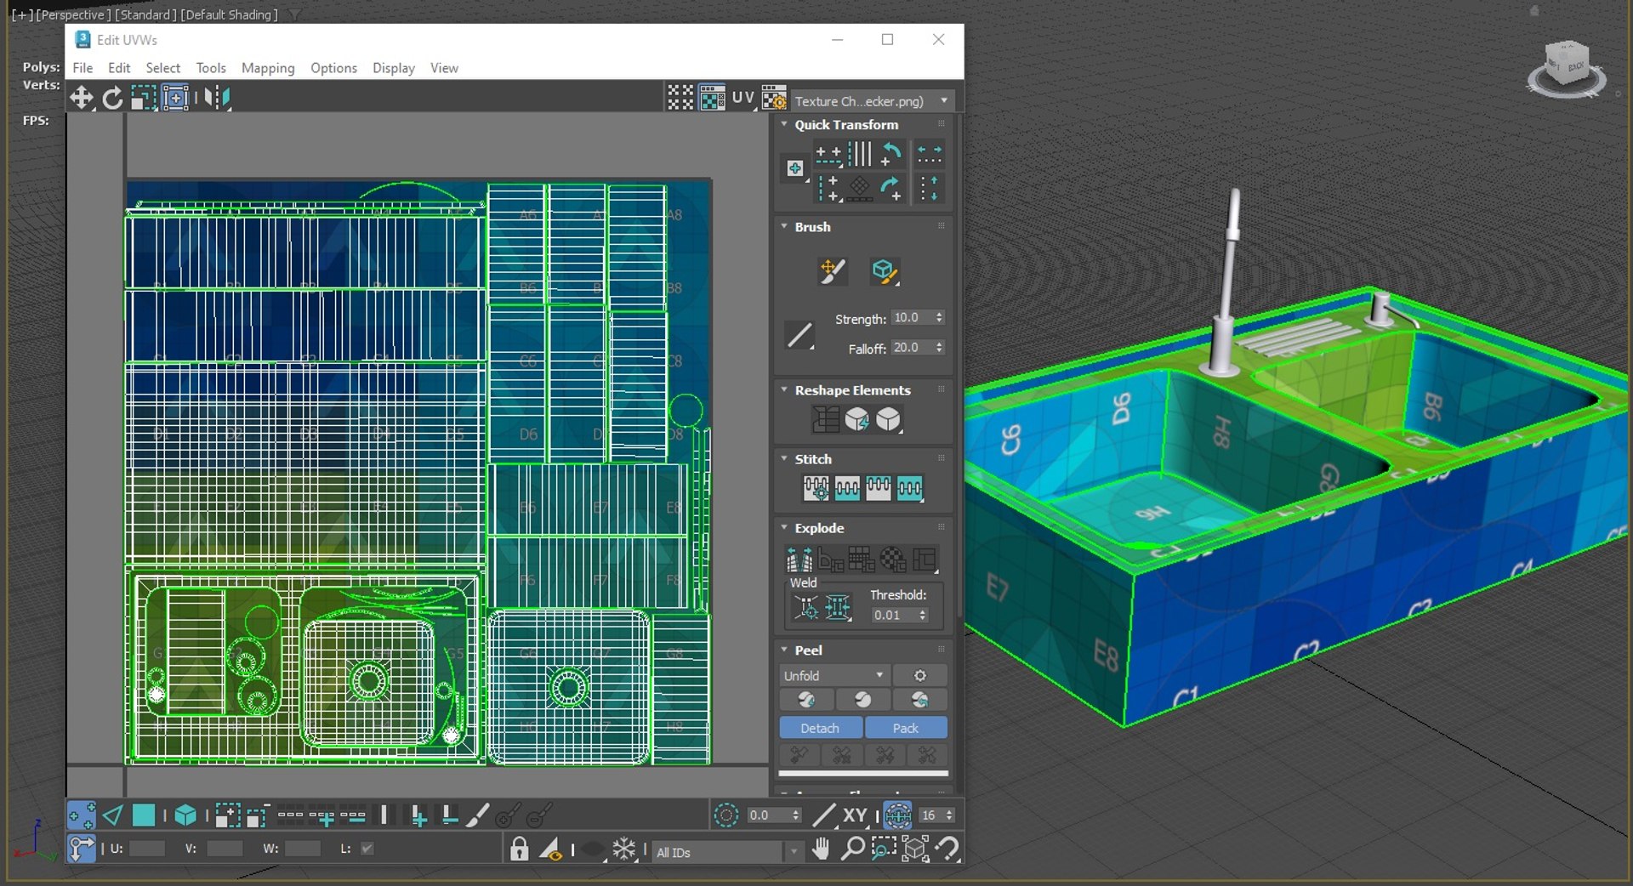Click the Flatten by Material ID icon

(893, 559)
